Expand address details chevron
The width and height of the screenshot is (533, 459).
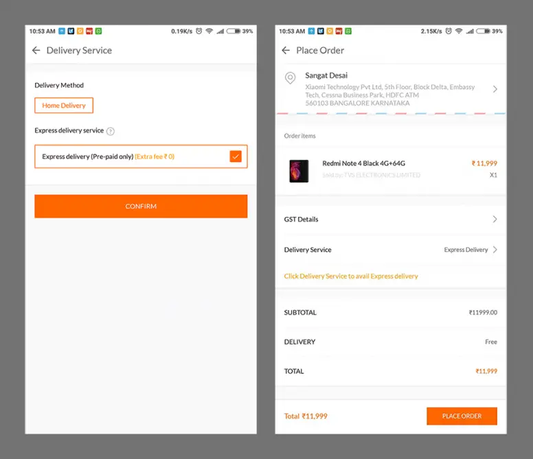(x=495, y=89)
